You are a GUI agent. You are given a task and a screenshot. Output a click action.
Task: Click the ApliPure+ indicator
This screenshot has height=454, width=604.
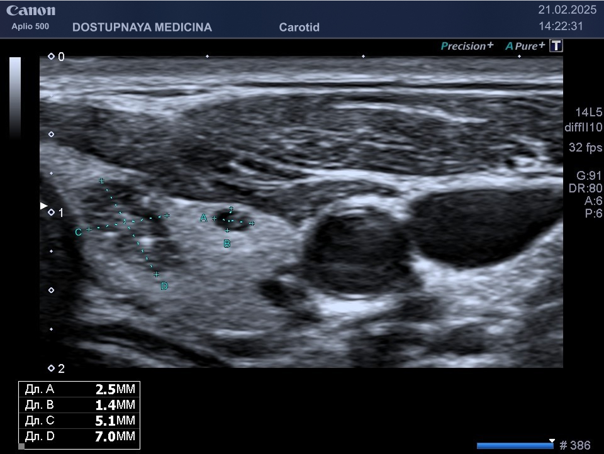point(525,46)
